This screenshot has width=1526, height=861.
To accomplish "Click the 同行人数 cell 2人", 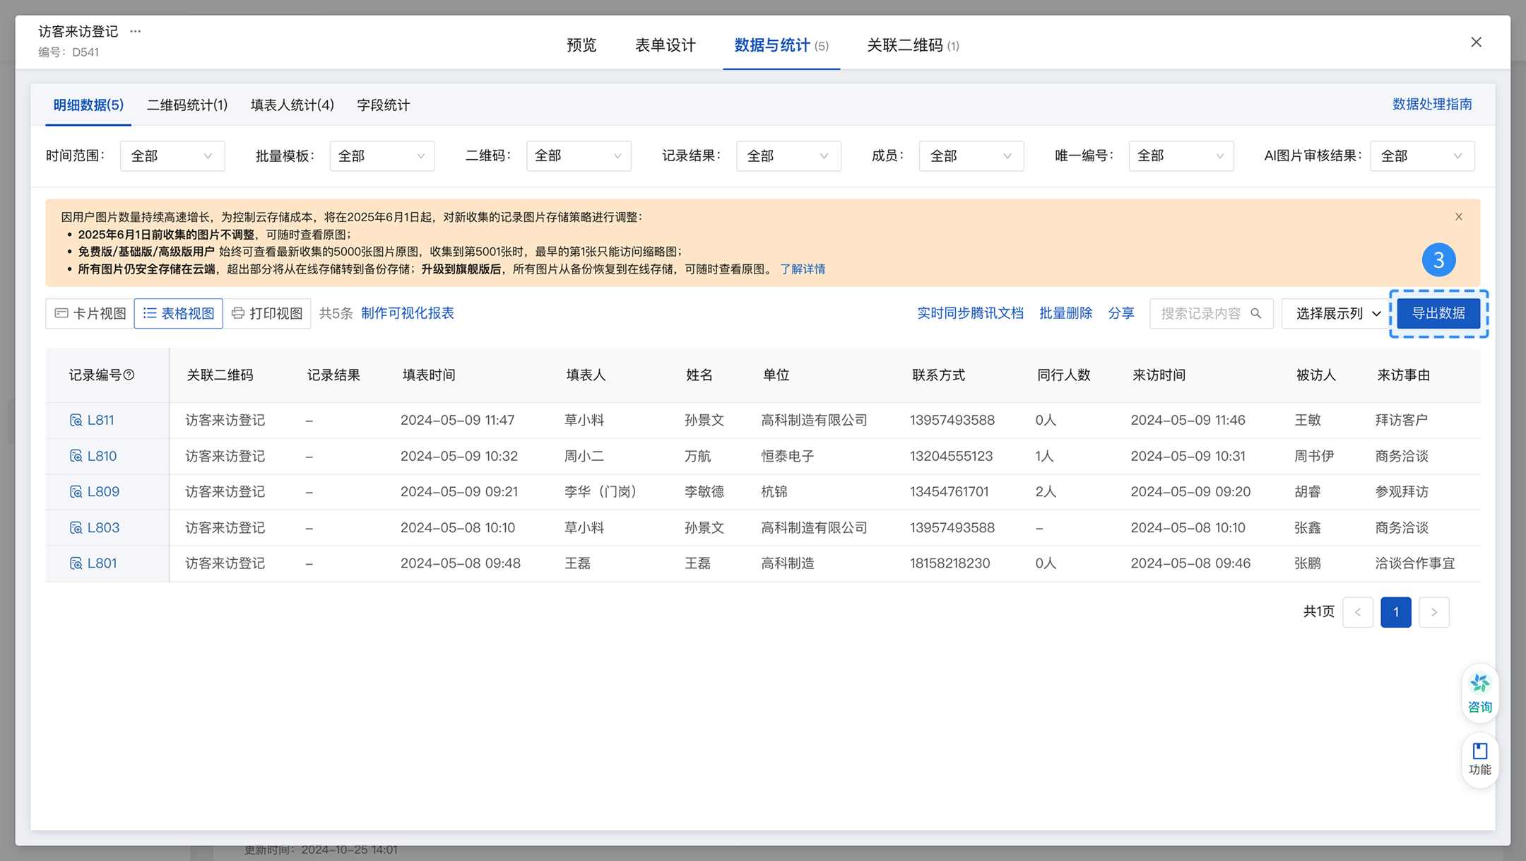I will tap(1046, 491).
